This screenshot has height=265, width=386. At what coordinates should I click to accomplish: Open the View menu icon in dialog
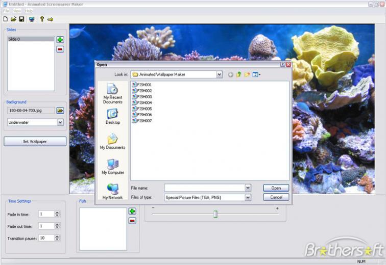256,74
